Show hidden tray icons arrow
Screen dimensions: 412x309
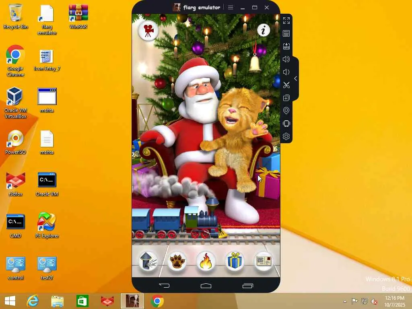[345, 301]
